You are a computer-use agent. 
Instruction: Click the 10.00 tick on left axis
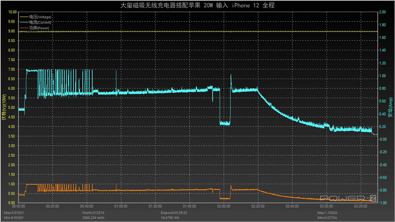(13, 12)
